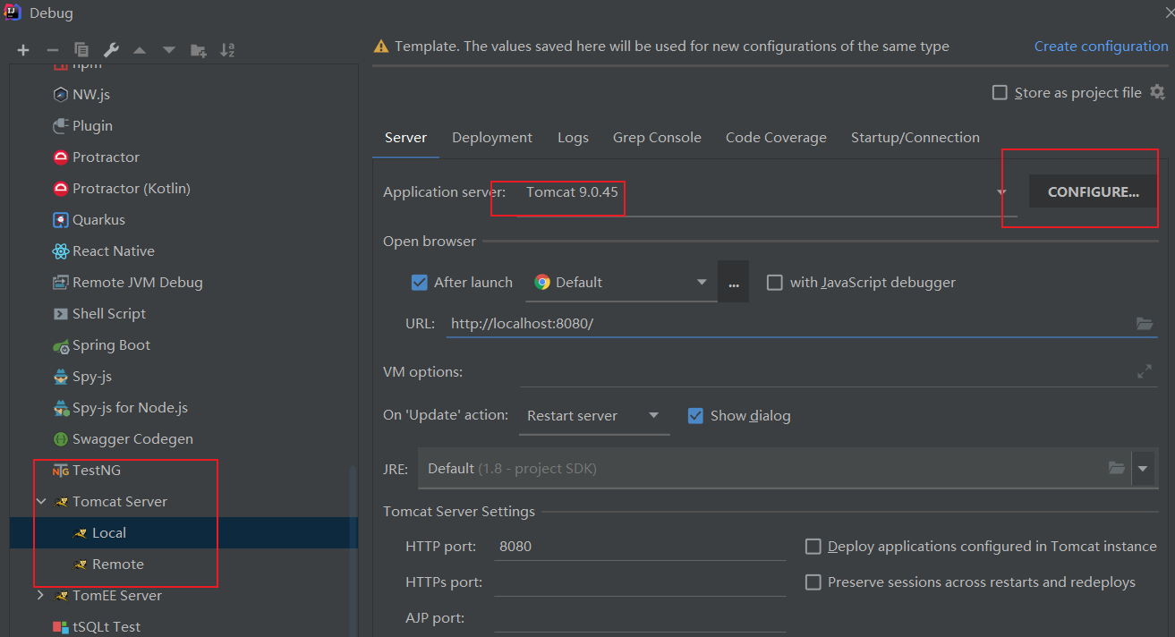Click the HTTP port input field
The height and width of the screenshot is (637, 1175).
[640, 546]
